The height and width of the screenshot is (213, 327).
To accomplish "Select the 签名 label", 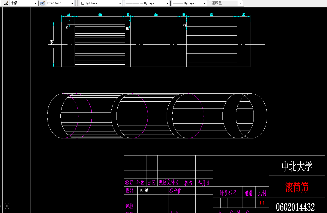I will pyautogui.click(x=188, y=183).
